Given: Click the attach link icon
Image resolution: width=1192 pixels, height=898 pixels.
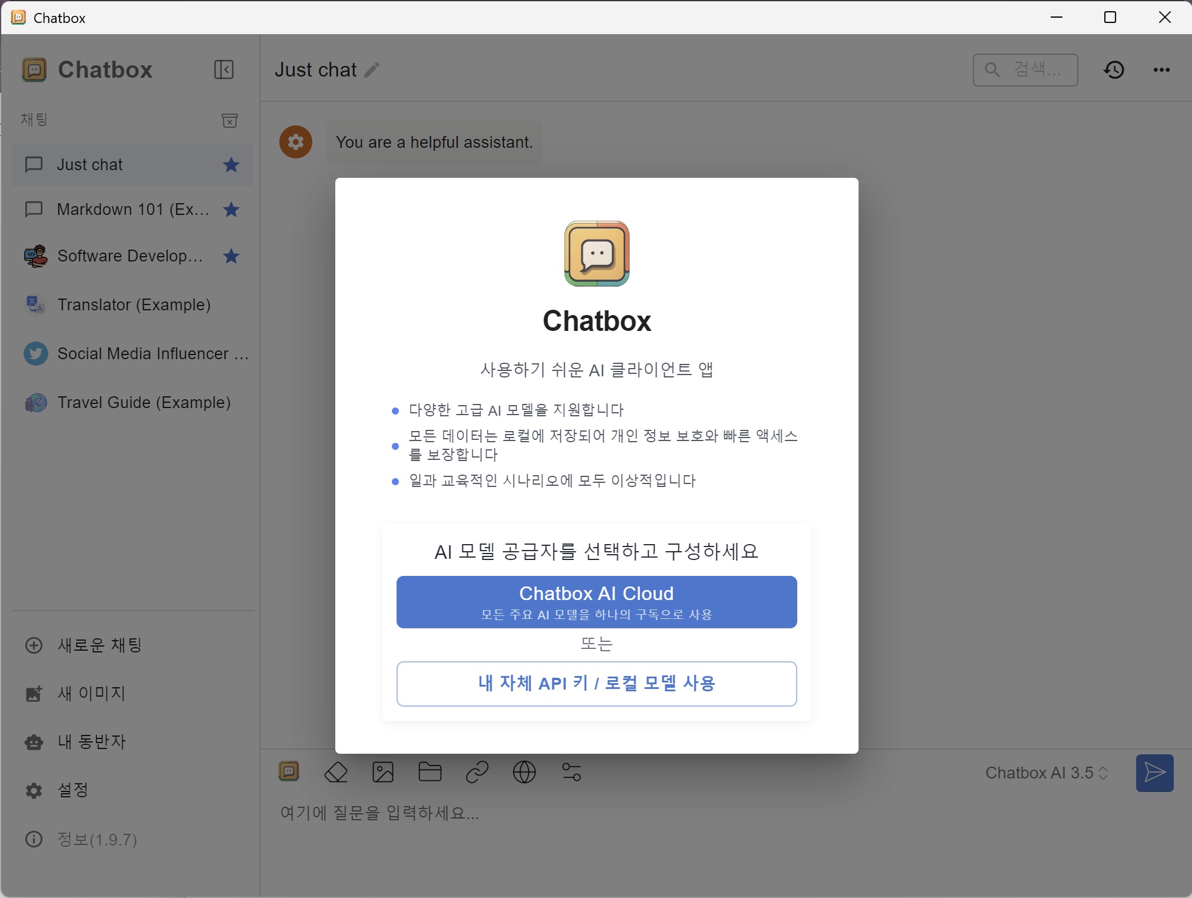Looking at the screenshot, I should 477,772.
